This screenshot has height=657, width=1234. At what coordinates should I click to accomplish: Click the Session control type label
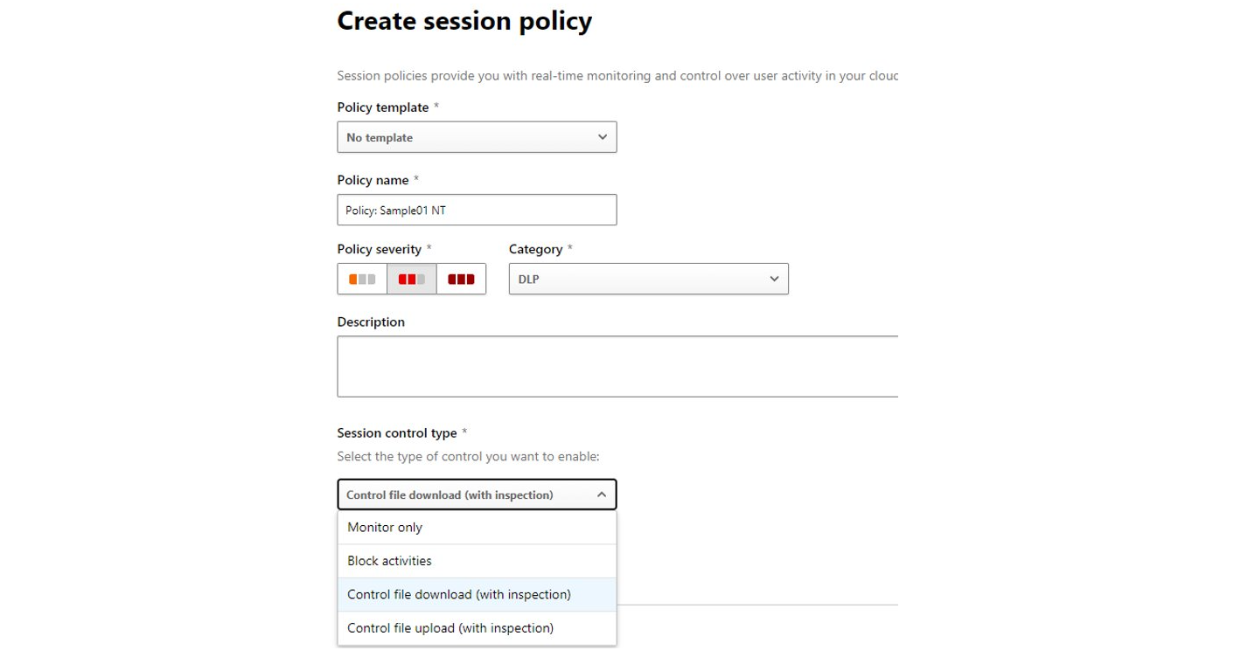point(396,433)
